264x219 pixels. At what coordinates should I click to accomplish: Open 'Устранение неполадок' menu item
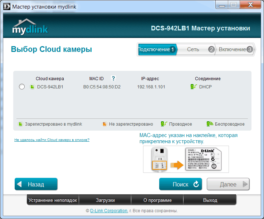point(53,200)
